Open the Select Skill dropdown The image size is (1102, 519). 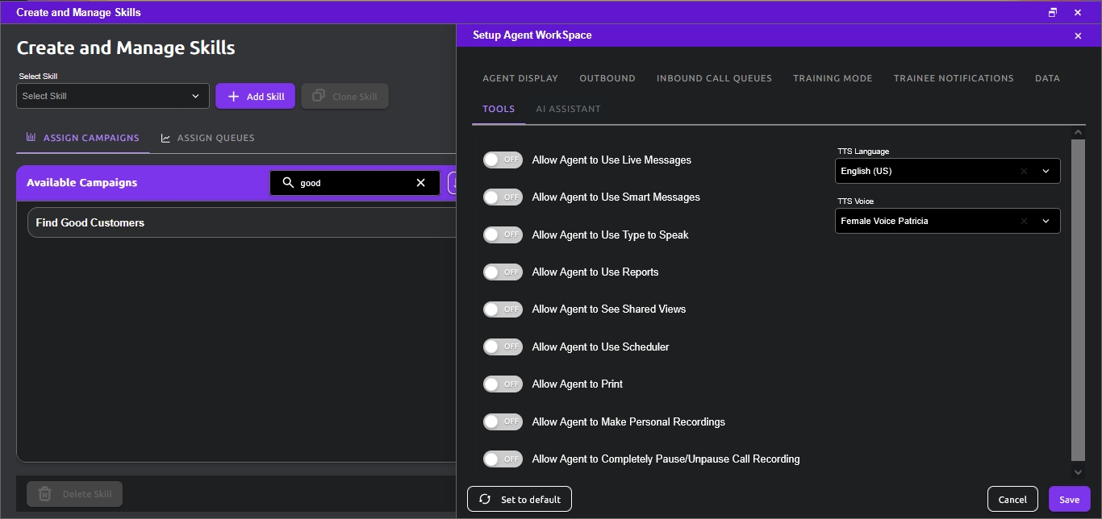tap(113, 96)
